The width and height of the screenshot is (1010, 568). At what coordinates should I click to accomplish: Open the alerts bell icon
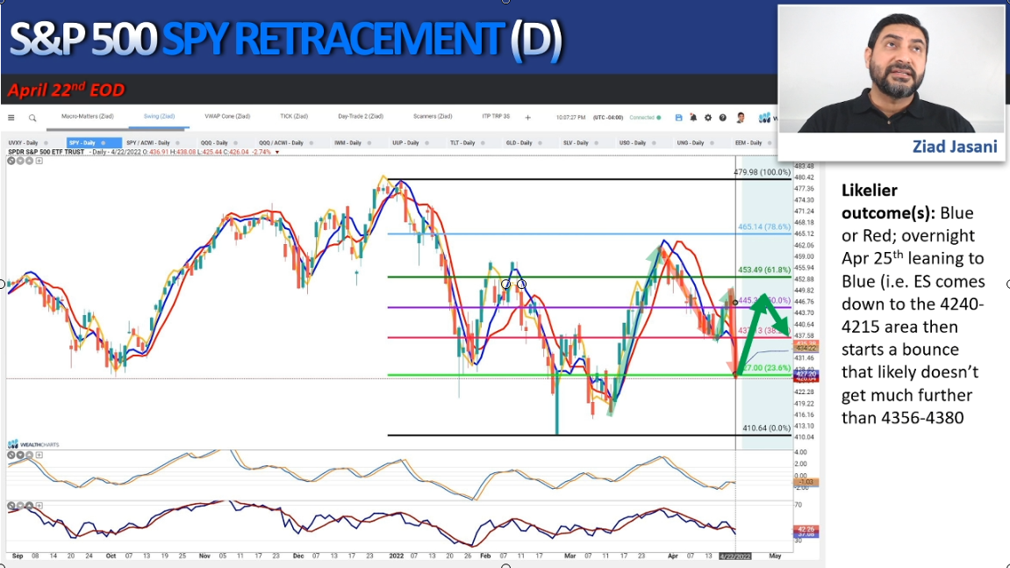[x=693, y=118]
